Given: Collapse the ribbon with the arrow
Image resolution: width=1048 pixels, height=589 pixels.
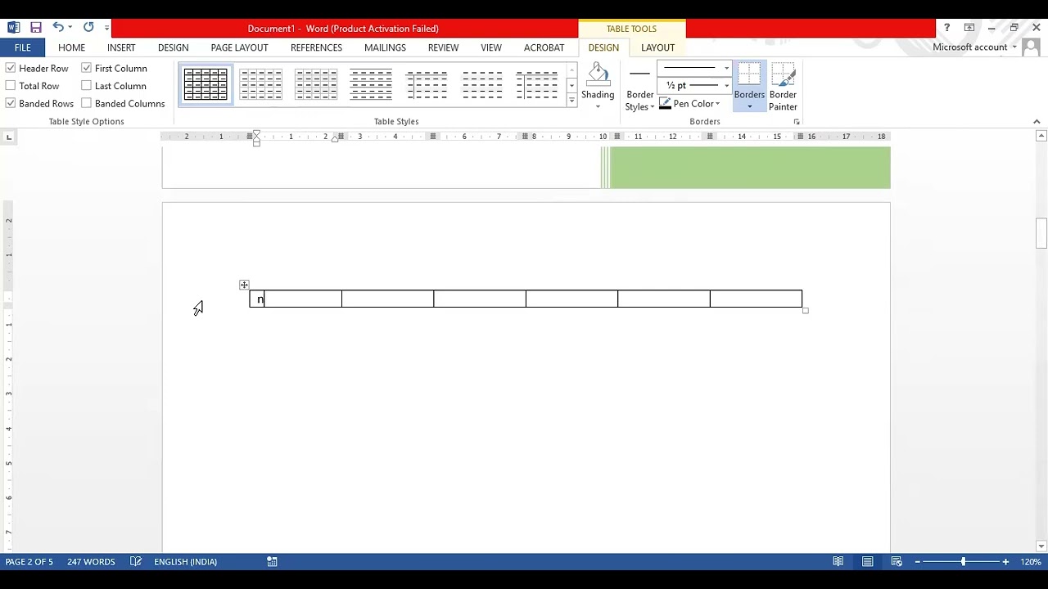Looking at the screenshot, I should [1037, 122].
